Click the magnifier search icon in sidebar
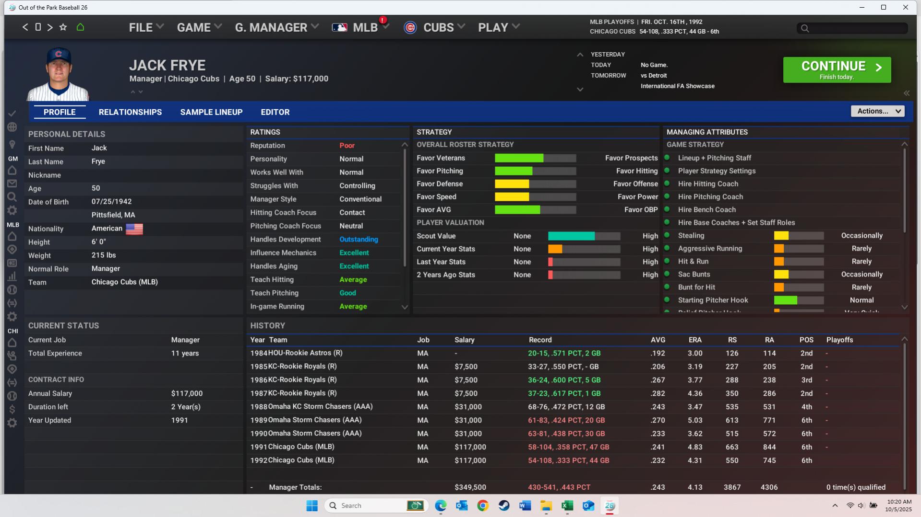921x517 pixels. tap(12, 197)
